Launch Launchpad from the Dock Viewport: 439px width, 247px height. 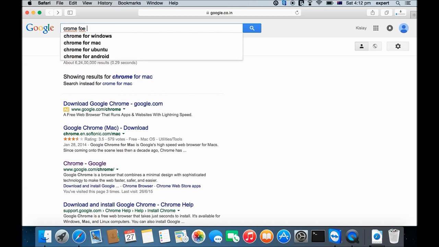coord(62,236)
